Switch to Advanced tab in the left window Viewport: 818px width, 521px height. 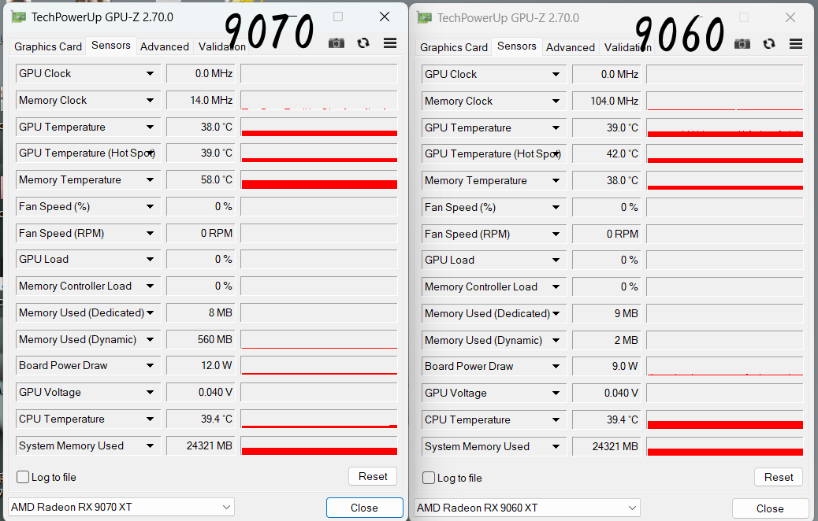pos(165,46)
